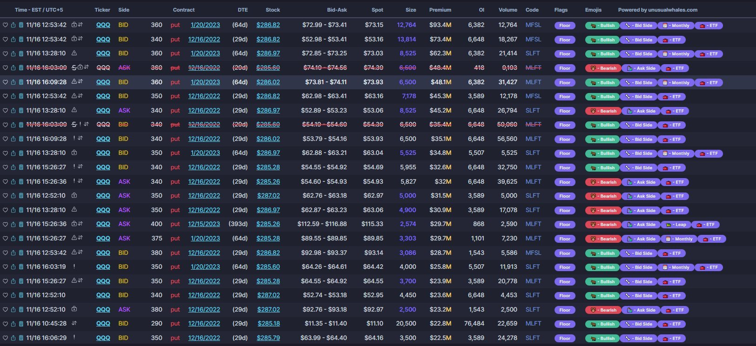The image size is (756, 346).
Task: Click the 20,500 size value
Action: tap(406, 324)
